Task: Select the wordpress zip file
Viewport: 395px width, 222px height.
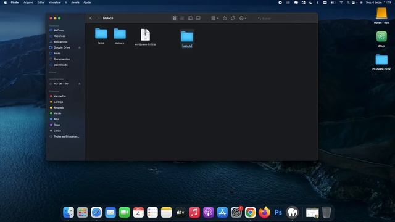Action: pos(146,35)
